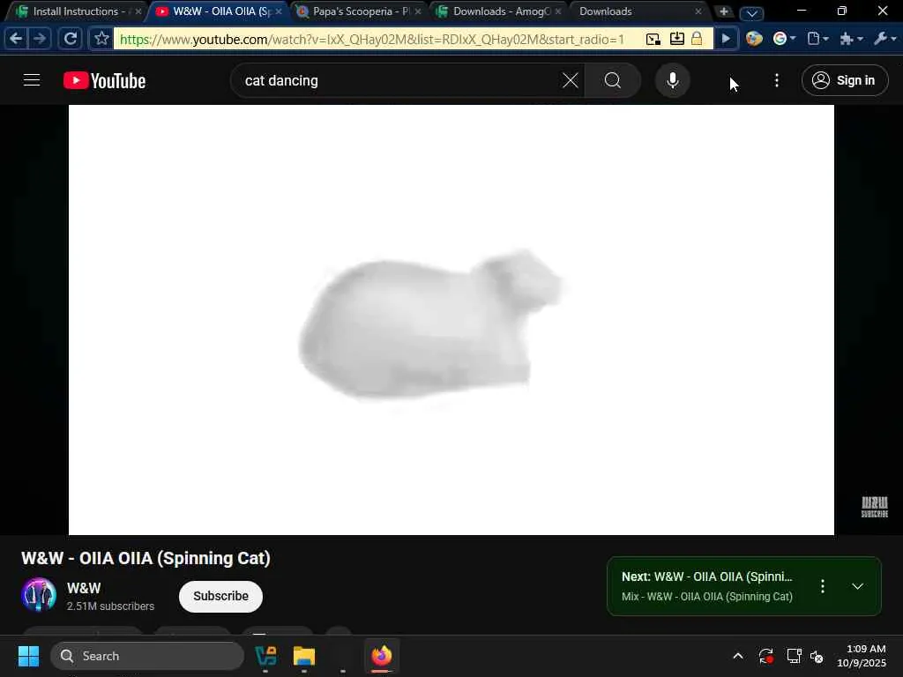Open the W&W channel avatar
Viewport: 903px width, 677px height.
tap(39, 595)
